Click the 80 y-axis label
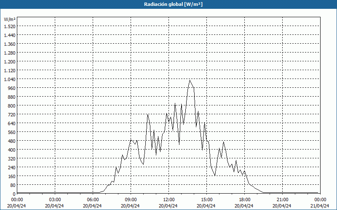337x210 pixels. coord(13,185)
